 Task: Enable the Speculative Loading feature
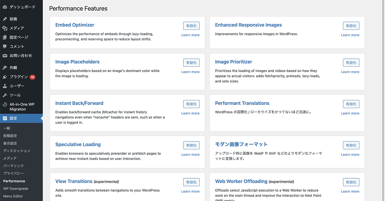click(191, 146)
